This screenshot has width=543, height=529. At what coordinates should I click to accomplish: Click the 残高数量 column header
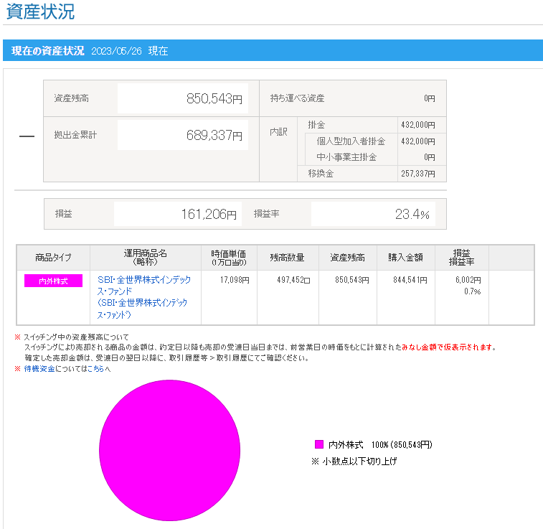tap(288, 258)
